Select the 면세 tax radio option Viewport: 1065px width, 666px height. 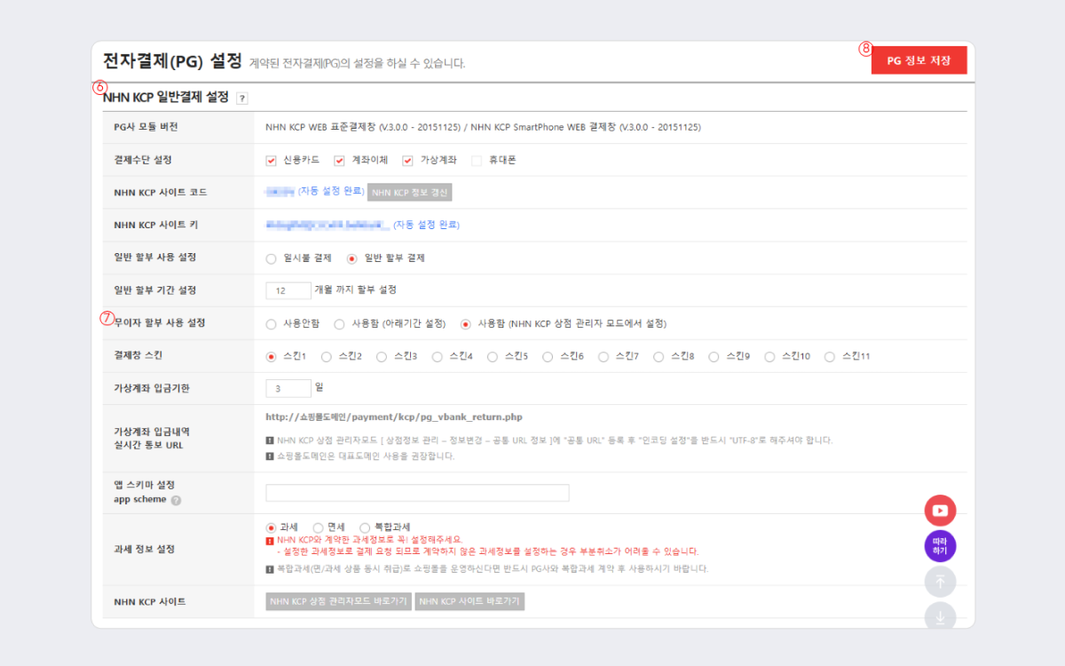click(318, 527)
